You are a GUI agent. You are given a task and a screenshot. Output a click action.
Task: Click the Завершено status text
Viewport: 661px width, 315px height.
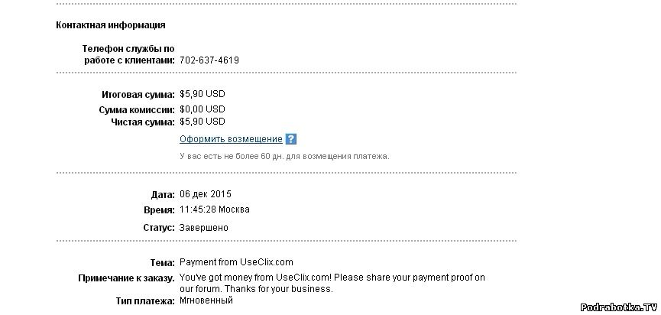(203, 228)
